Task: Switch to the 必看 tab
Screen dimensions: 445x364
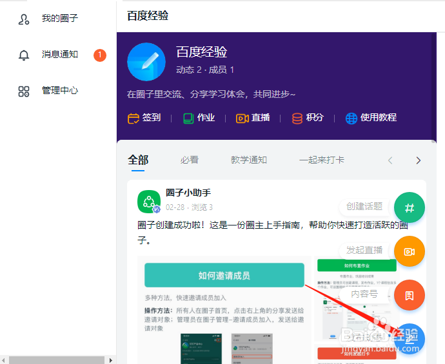Action: 190,160
